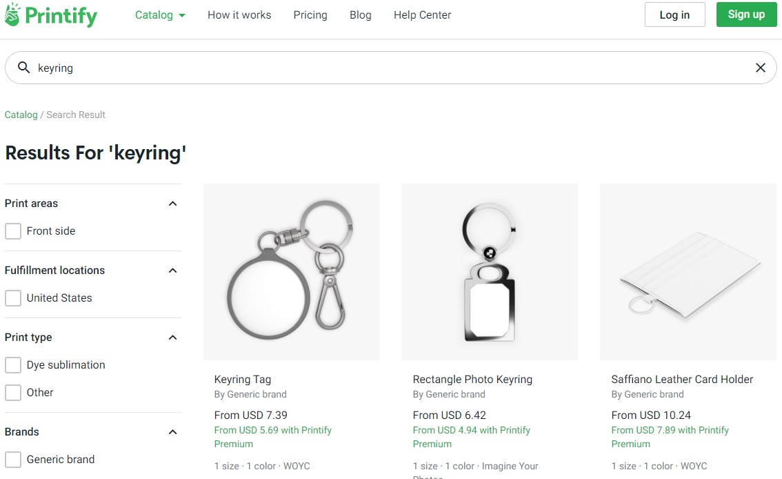
Task: Click the Log in button
Action: coord(675,14)
